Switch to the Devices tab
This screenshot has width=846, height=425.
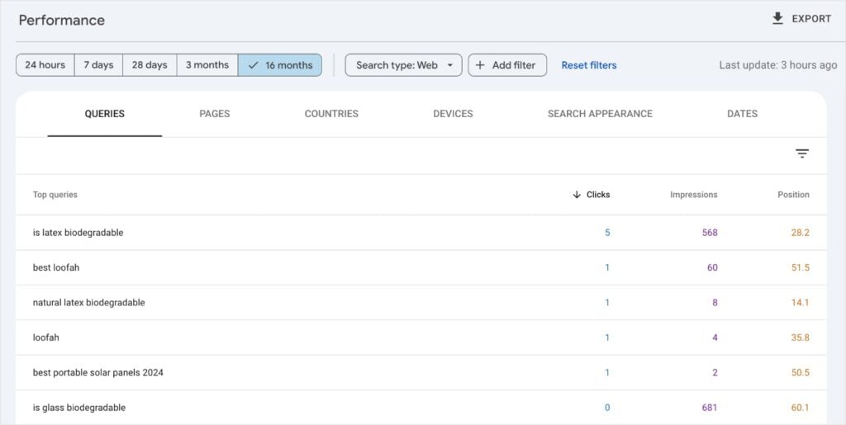(453, 114)
